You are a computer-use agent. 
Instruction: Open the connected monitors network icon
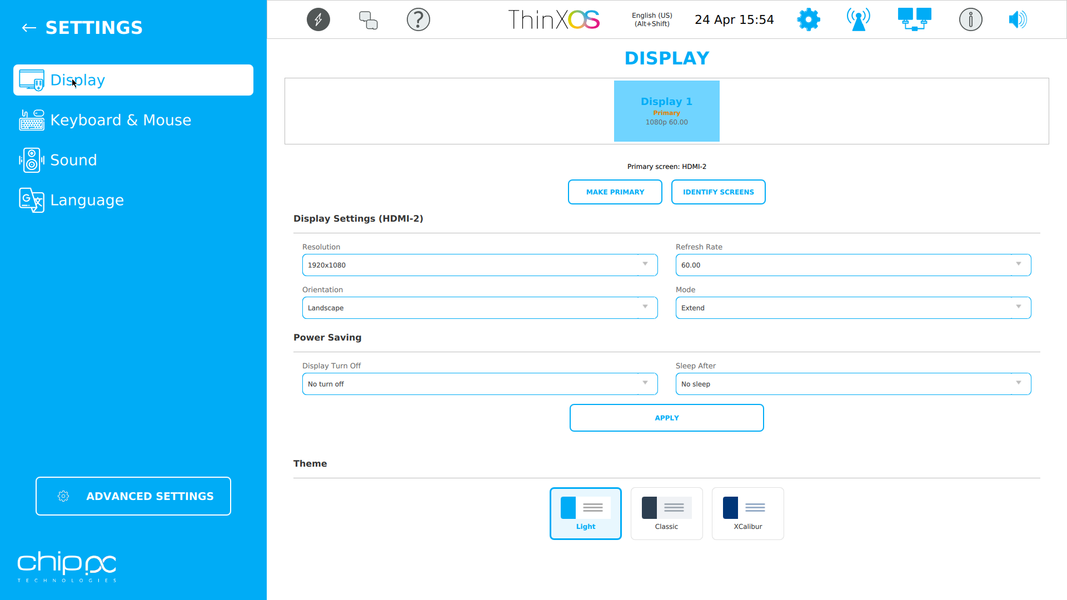915,19
